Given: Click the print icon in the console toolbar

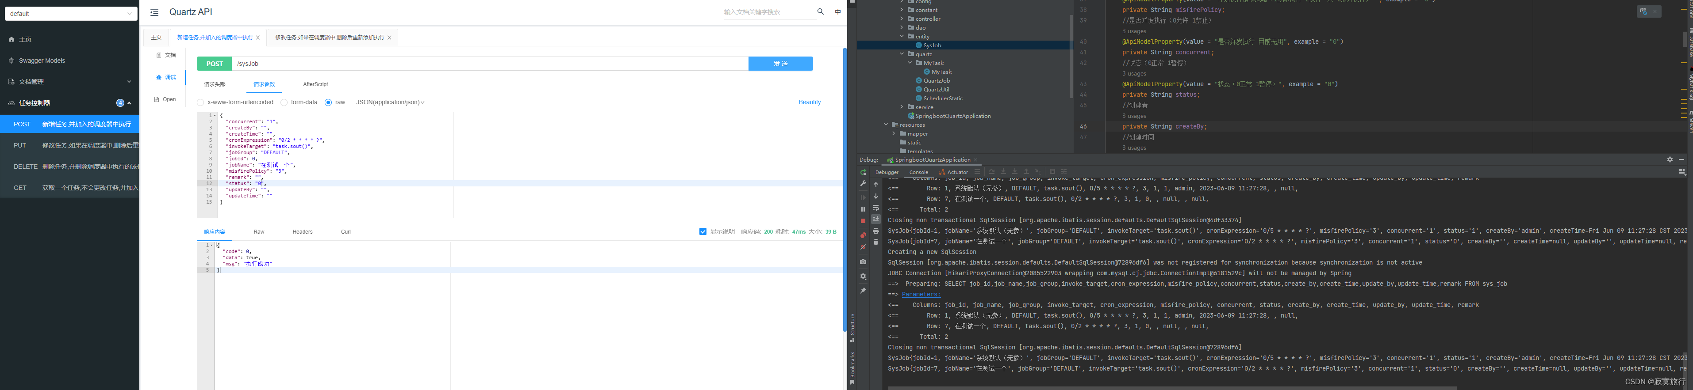Looking at the screenshot, I should click(875, 231).
